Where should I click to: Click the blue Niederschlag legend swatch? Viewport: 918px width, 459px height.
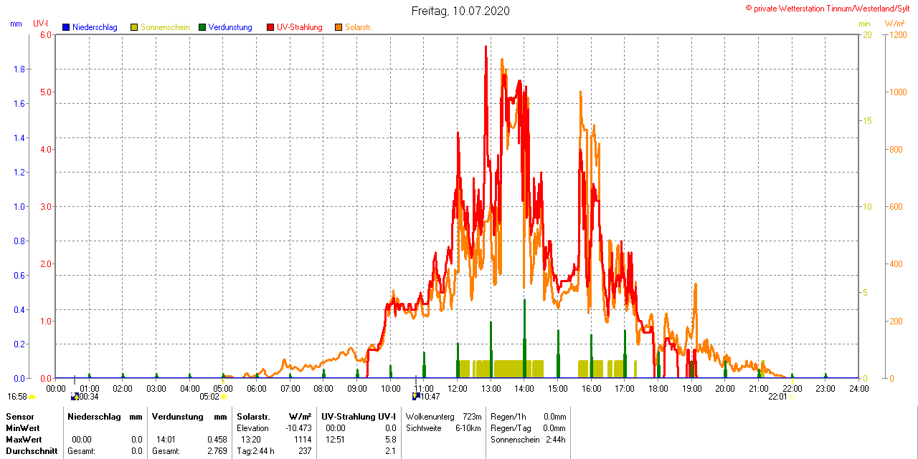66,27
